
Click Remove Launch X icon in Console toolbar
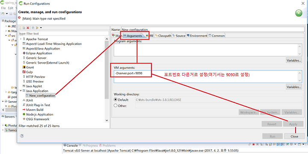[x=258, y=144]
